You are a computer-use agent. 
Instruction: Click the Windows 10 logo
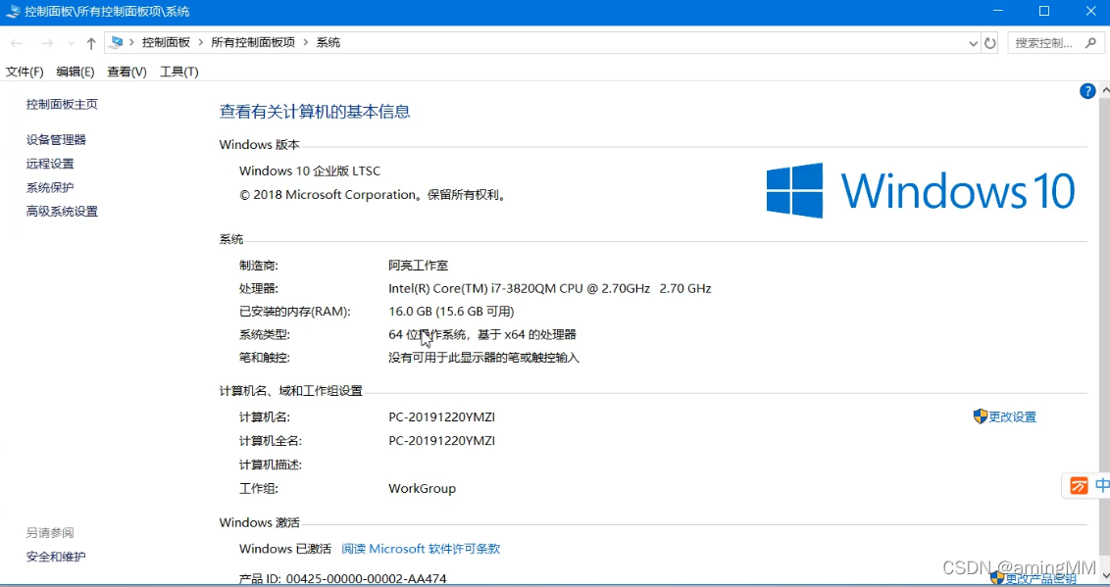(x=921, y=190)
